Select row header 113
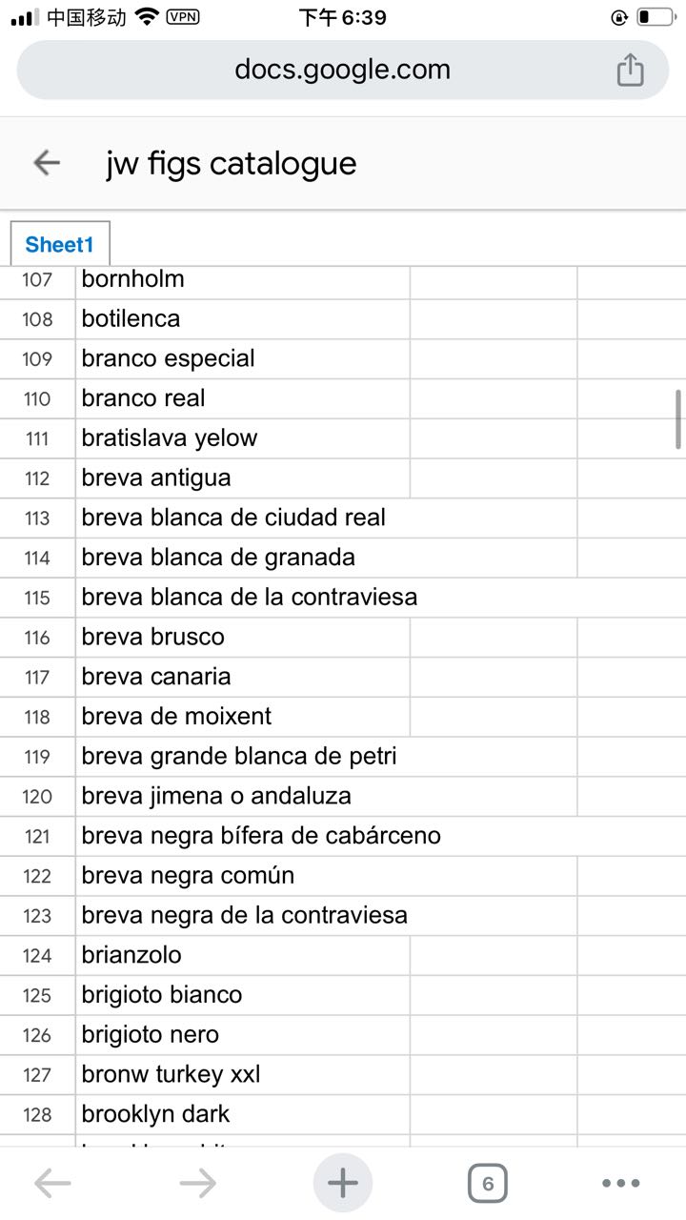The image size is (686, 1220). pos(37,518)
